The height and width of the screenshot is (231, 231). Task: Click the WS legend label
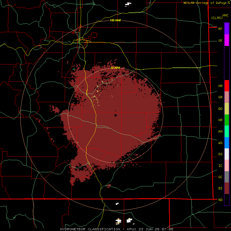pos(220,143)
